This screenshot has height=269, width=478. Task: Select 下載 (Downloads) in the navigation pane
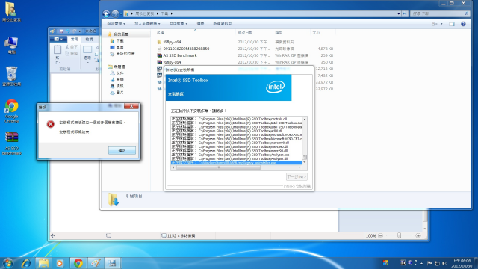click(x=119, y=40)
